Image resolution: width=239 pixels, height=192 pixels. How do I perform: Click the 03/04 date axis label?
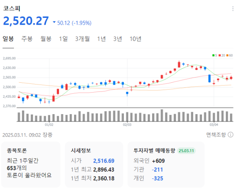pos(214,125)
